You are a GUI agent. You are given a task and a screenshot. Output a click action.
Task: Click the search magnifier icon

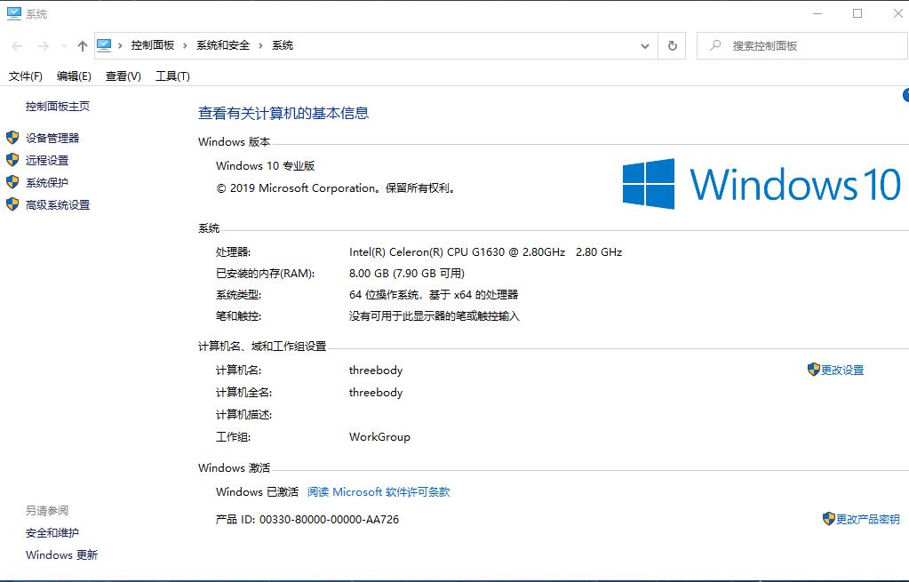tap(715, 45)
